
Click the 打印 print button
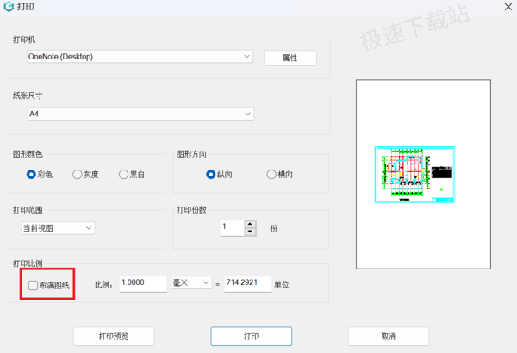252,336
